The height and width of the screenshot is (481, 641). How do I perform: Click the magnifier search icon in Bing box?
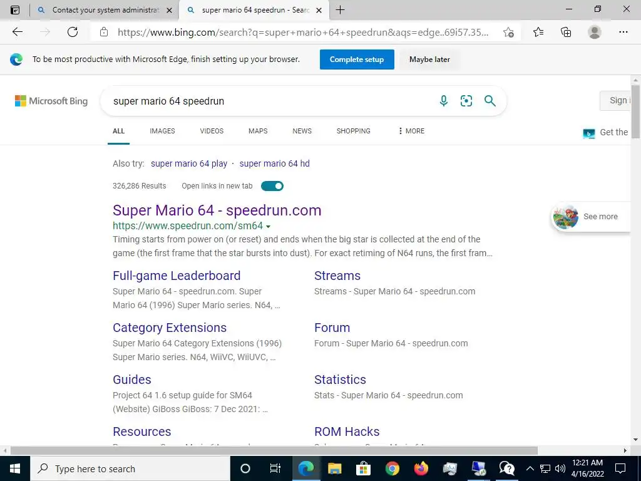click(490, 101)
